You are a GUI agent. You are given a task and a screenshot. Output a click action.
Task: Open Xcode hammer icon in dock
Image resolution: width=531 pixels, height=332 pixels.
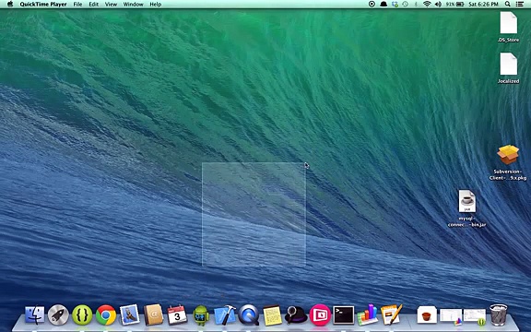(225, 314)
